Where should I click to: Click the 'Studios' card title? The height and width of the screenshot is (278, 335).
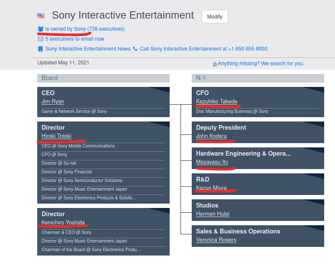point(207,205)
